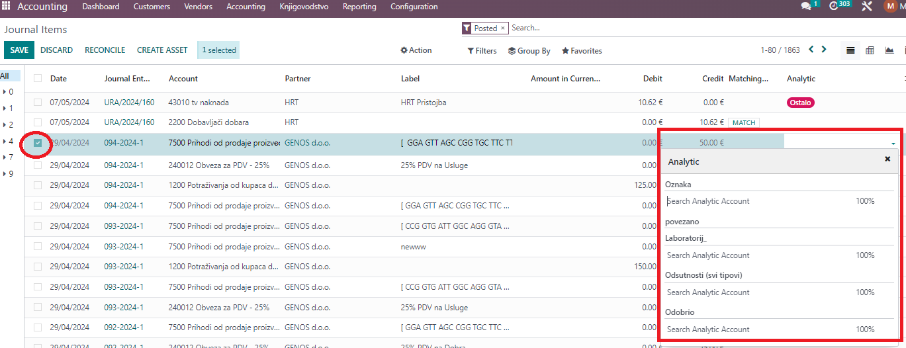The image size is (906, 348).
Task: Uncheck the selected 7500 Prihodi row checkbox
Action: coord(38,143)
